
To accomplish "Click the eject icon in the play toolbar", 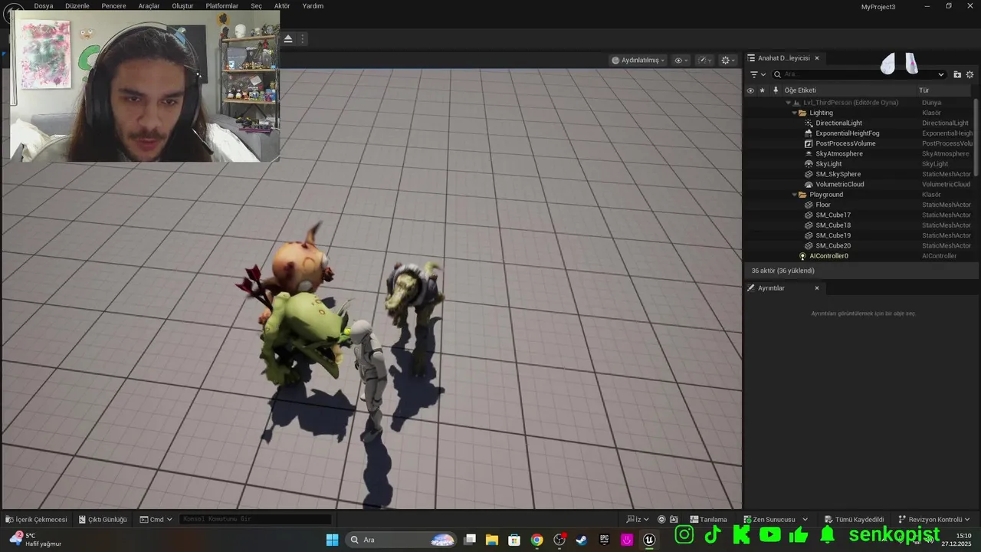I will point(288,38).
